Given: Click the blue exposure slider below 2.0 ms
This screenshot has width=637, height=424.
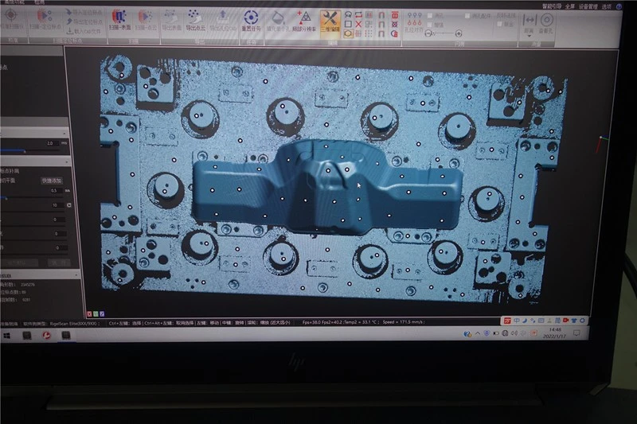Looking at the screenshot, I should click(x=30, y=151).
